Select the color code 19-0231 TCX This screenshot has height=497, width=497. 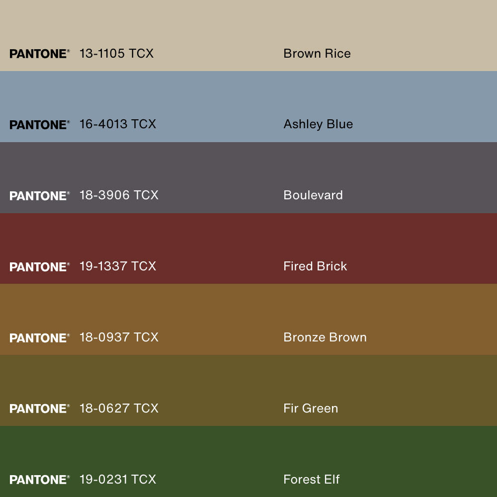pyautogui.click(x=117, y=480)
